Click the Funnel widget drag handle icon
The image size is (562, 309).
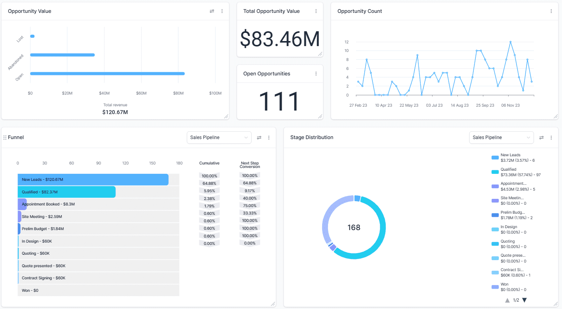[x=4, y=137]
